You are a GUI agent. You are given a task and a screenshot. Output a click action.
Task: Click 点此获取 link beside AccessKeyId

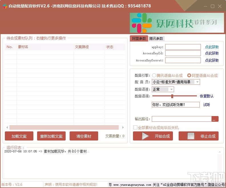(x=212, y=53)
